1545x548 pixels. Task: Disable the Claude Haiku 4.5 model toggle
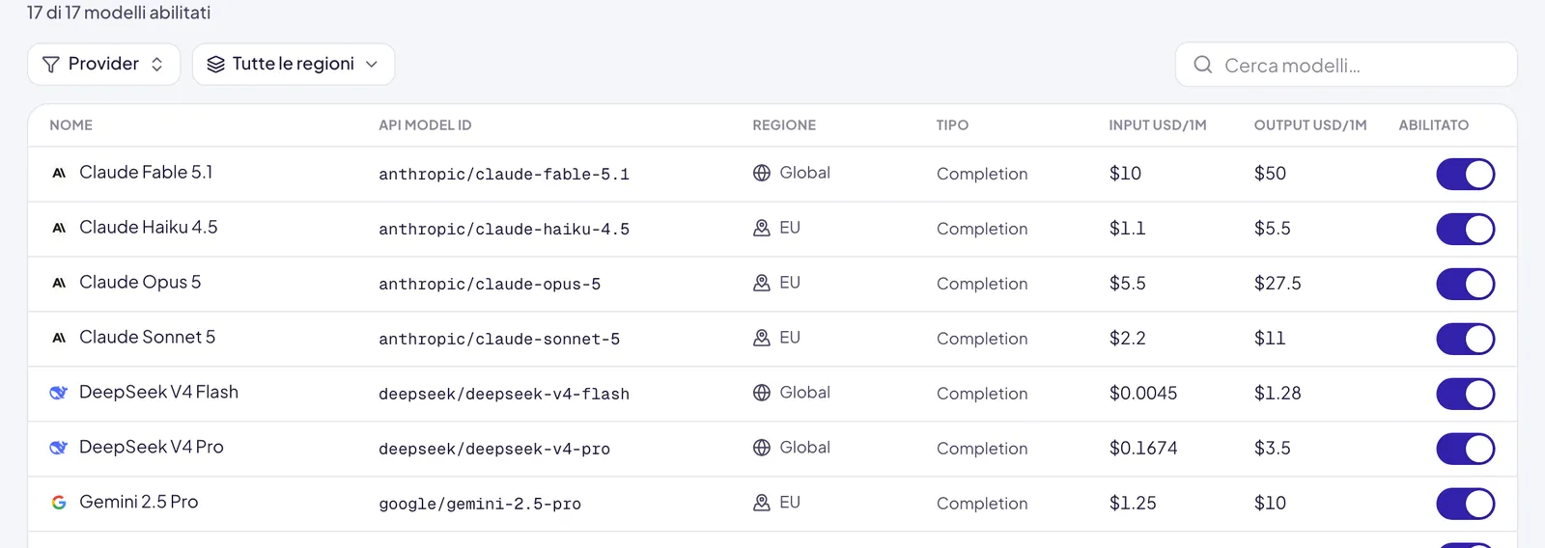[1466, 230]
